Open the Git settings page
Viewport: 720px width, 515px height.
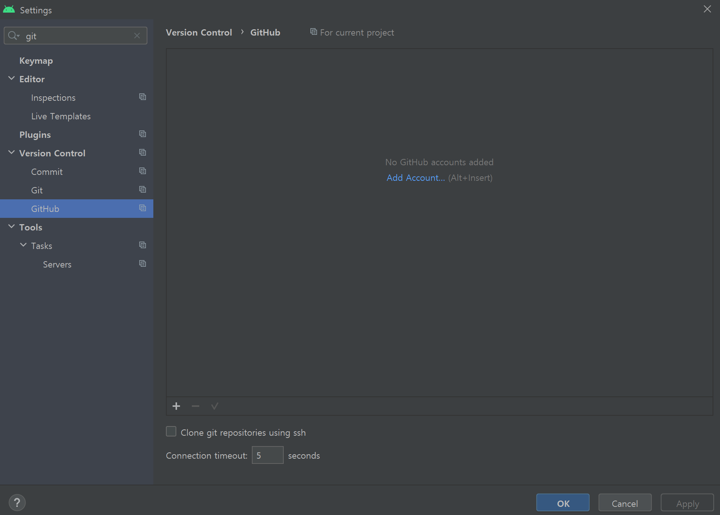pyautogui.click(x=37, y=190)
